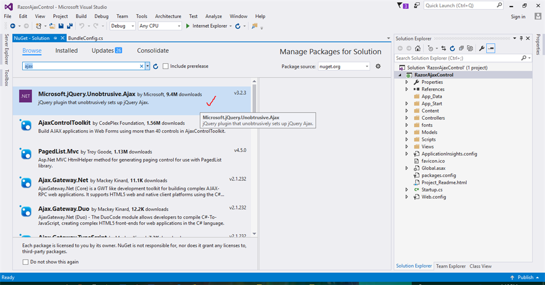
Task: Switch to the Updates tab
Action: pos(106,51)
